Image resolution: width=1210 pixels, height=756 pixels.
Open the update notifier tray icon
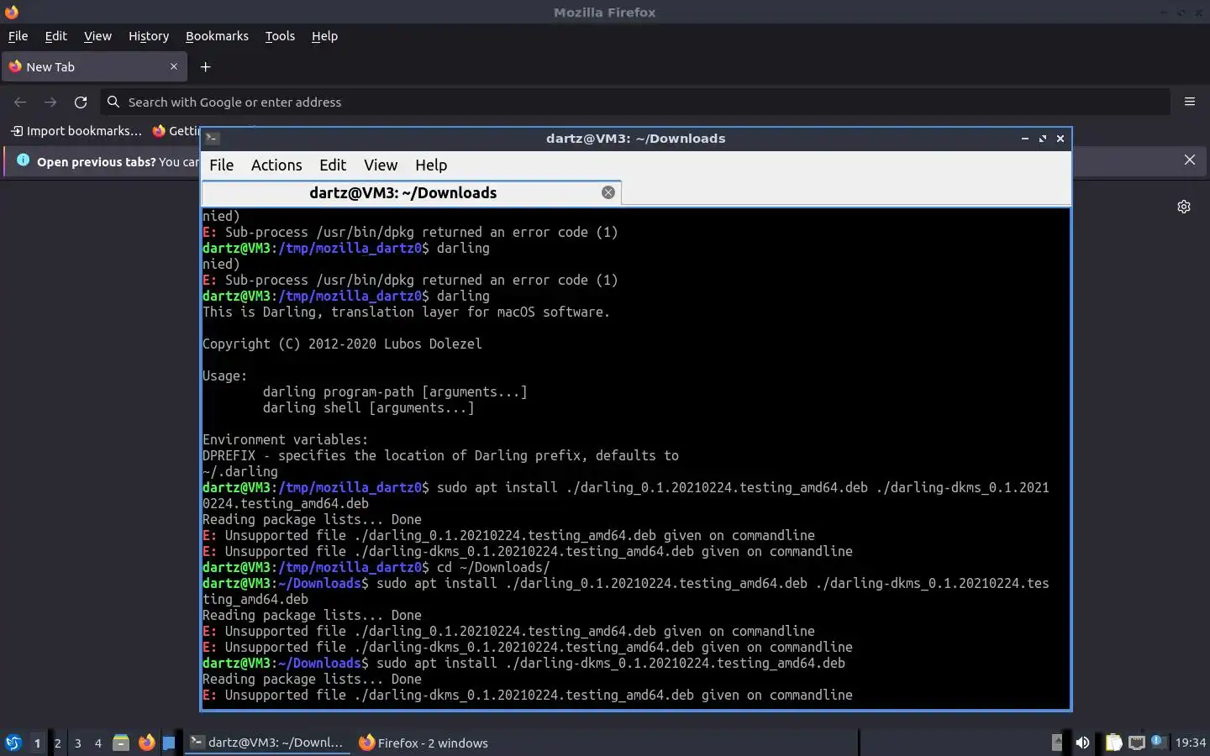click(1157, 742)
